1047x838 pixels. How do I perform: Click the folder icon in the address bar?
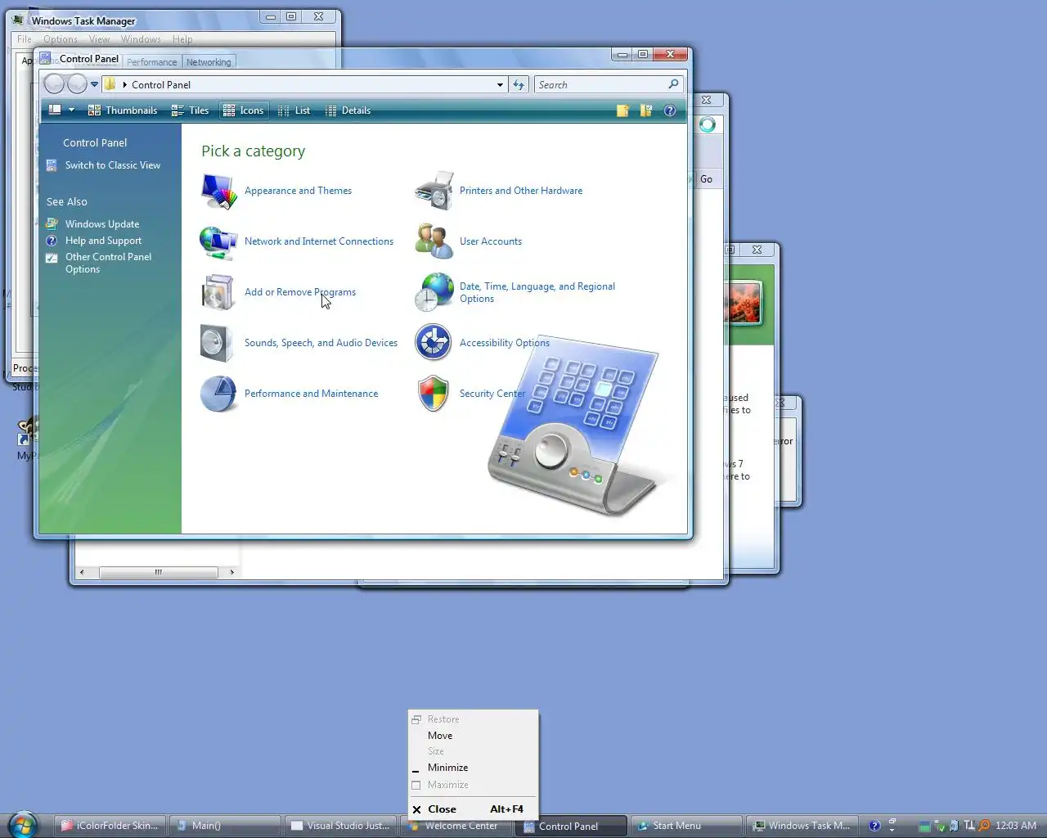(x=110, y=84)
